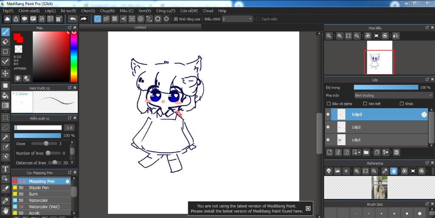Open Mapping Pen brush settings gear
435x218 pixels.
(68, 181)
